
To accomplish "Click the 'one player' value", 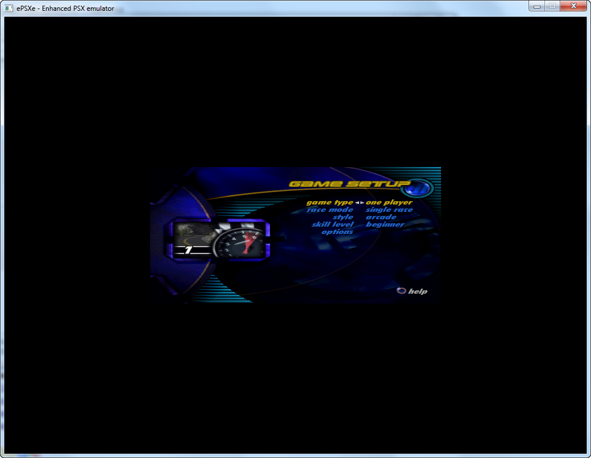I will click(x=389, y=202).
